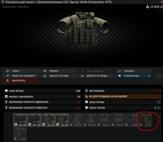
Task: Expand the ЗОНЫ БРОНИ dropdown
Action: [158, 102]
